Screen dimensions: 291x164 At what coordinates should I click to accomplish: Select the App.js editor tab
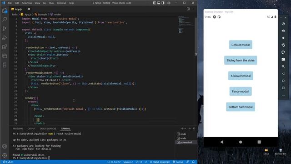tap(20, 9)
